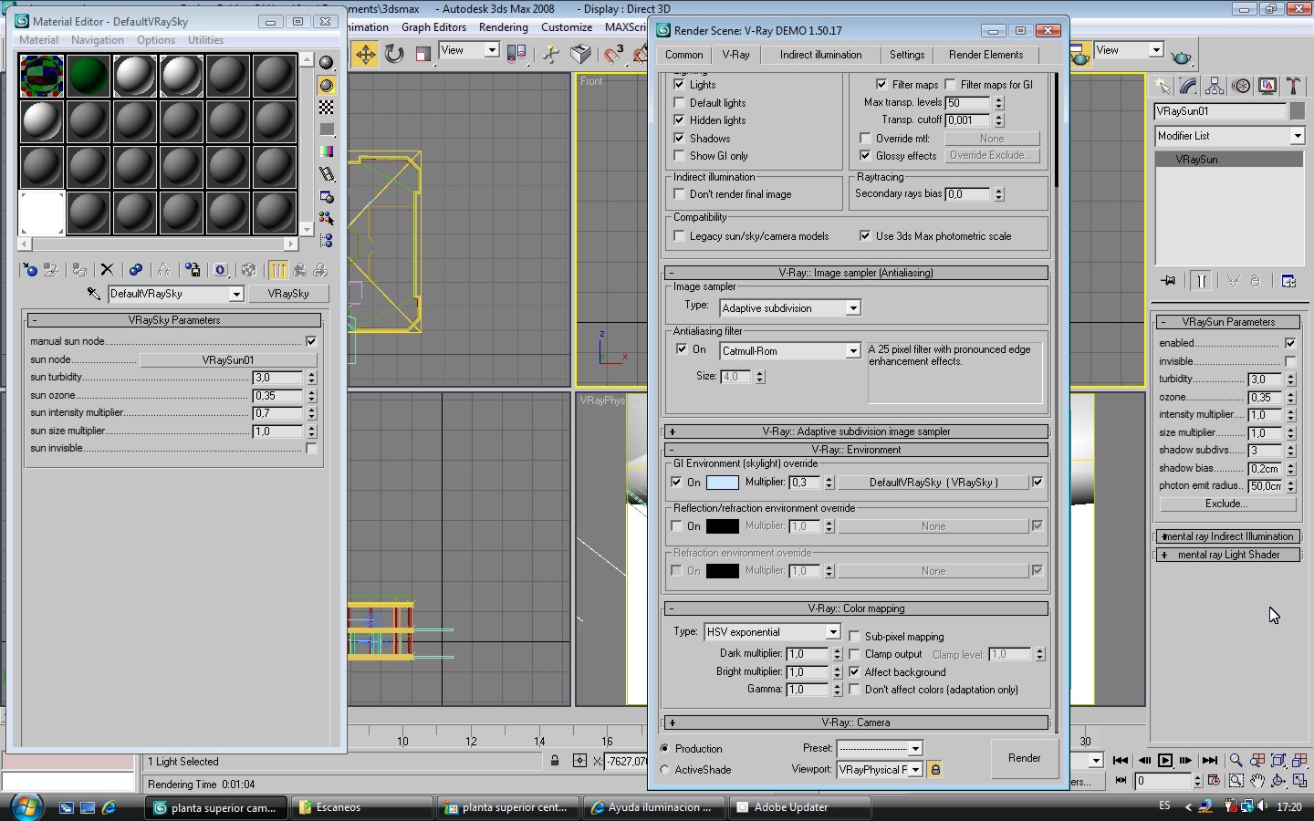Select the ActiveShade radio button

(x=664, y=769)
